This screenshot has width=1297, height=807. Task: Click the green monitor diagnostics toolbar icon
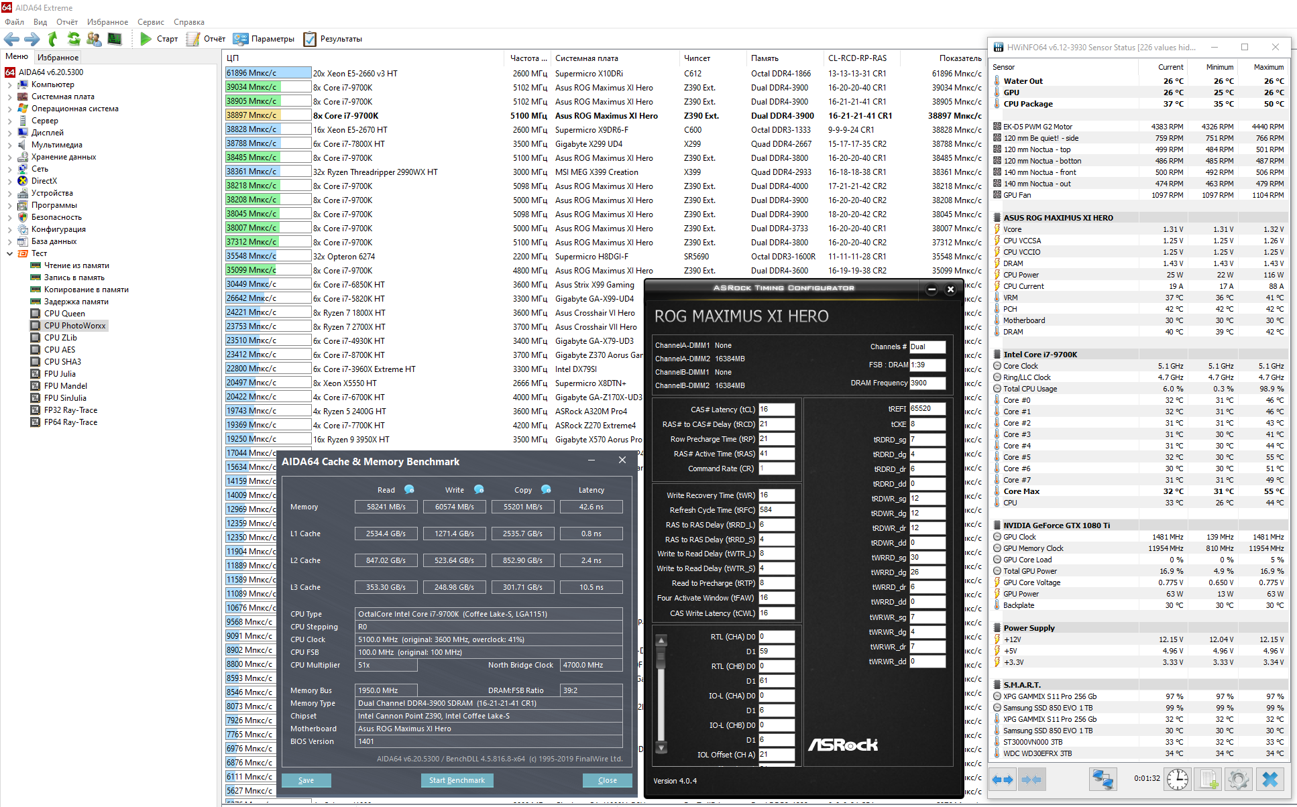coord(115,39)
